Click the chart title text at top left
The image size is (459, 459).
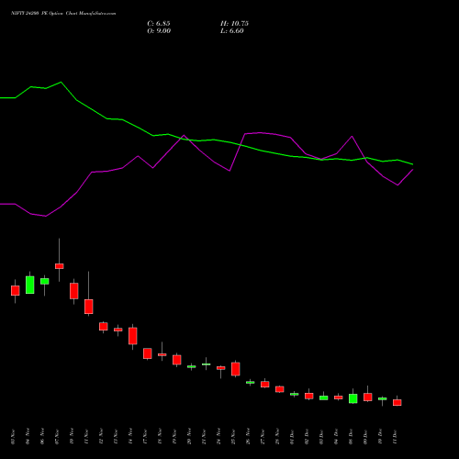coord(63,14)
